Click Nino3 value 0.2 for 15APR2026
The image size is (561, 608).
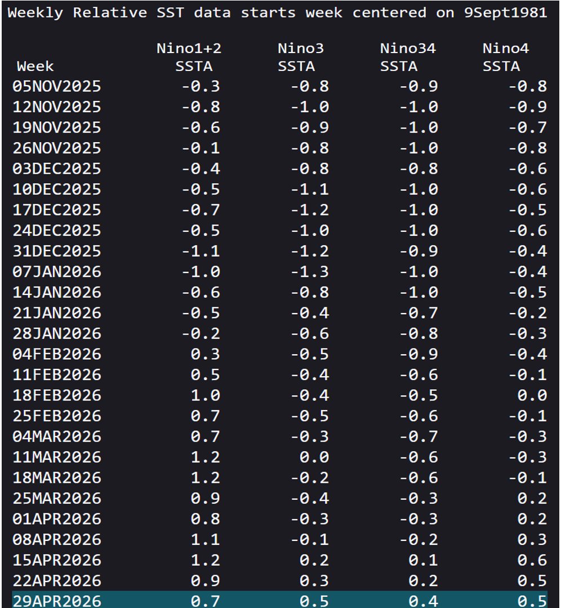tap(314, 560)
